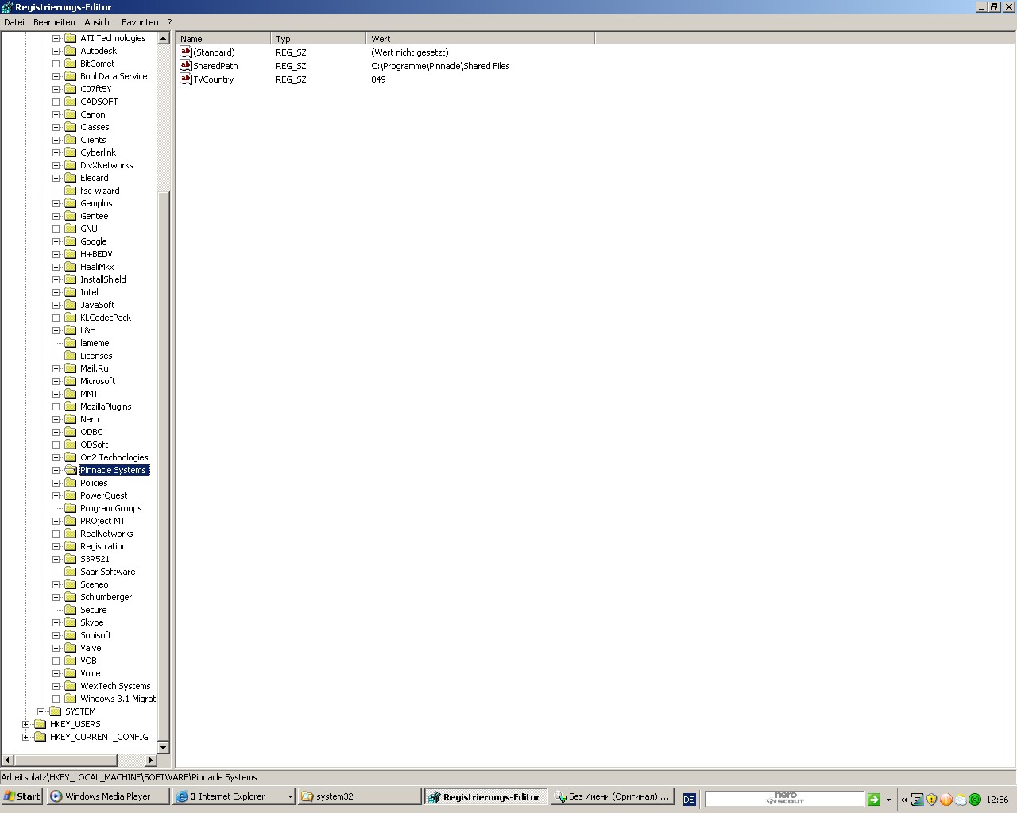Click the Program Groups folder icon
The height and width of the screenshot is (813, 1017).
70,508
